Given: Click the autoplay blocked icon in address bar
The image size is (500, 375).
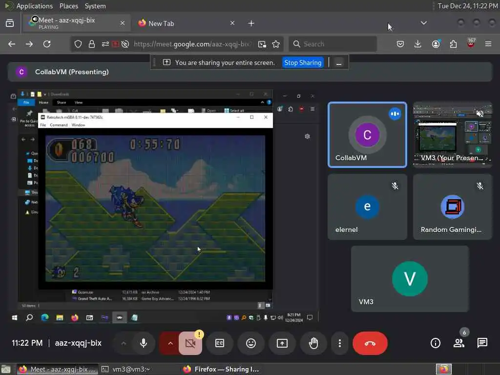Looking at the screenshot, I should [x=125, y=44].
